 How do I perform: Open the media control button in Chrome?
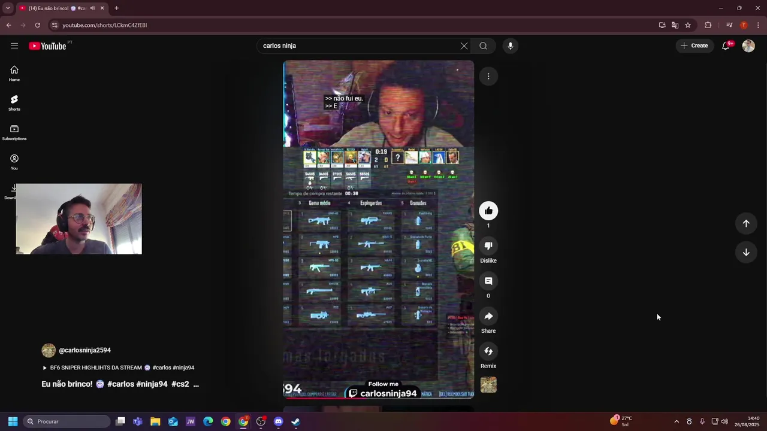[729, 25]
